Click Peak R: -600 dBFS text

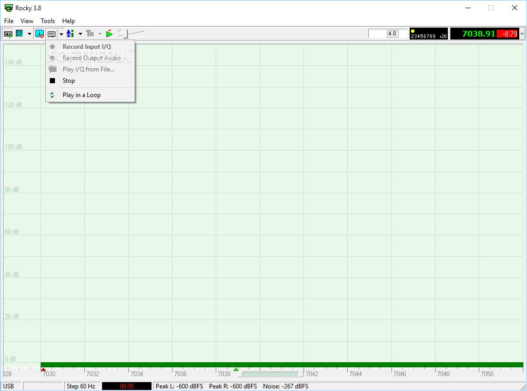(x=233, y=386)
